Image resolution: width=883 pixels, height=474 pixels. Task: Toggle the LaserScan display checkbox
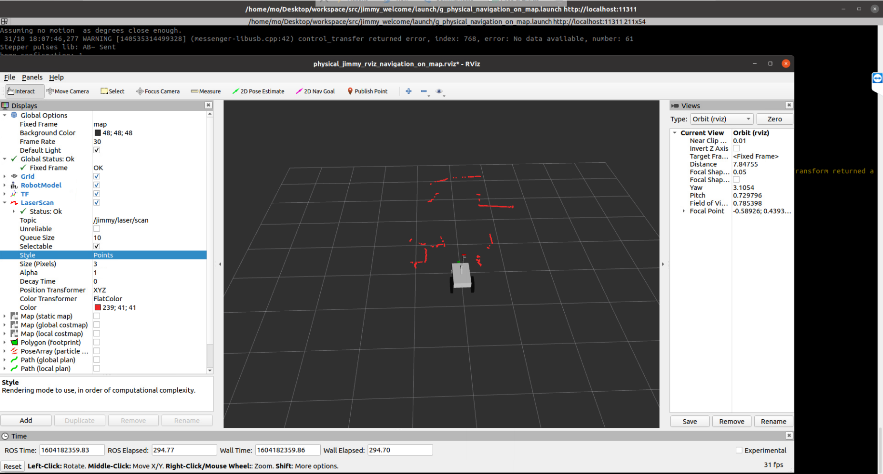click(x=97, y=203)
